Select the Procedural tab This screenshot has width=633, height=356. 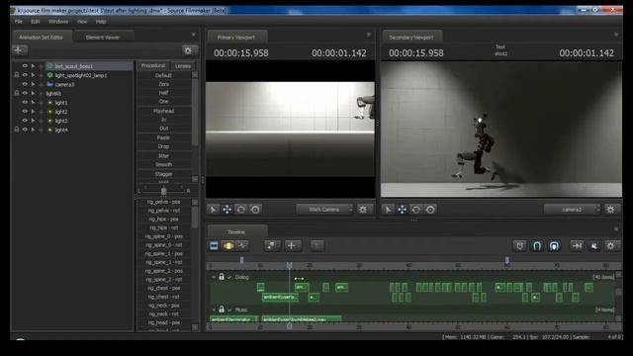[x=153, y=65]
